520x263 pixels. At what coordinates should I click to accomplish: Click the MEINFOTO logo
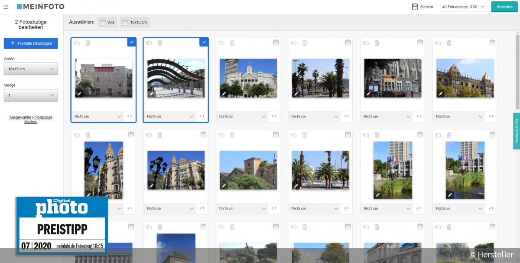pyautogui.click(x=40, y=7)
